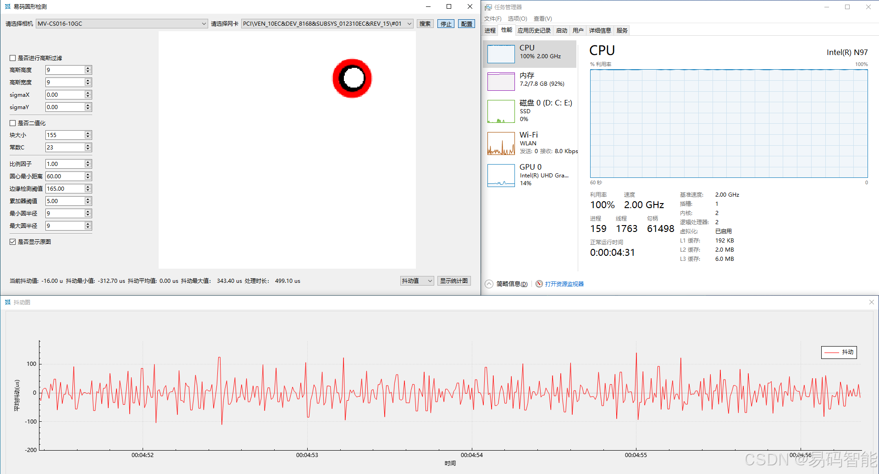
Task: Click the 块大小 spinner arrows
Action: (88, 135)
